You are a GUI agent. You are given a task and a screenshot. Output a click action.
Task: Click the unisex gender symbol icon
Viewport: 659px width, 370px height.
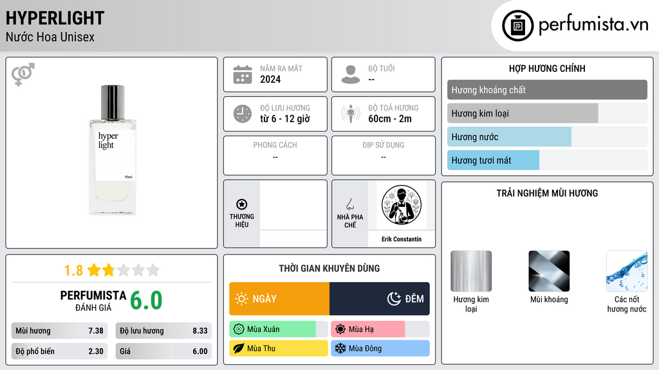(23, 75)
